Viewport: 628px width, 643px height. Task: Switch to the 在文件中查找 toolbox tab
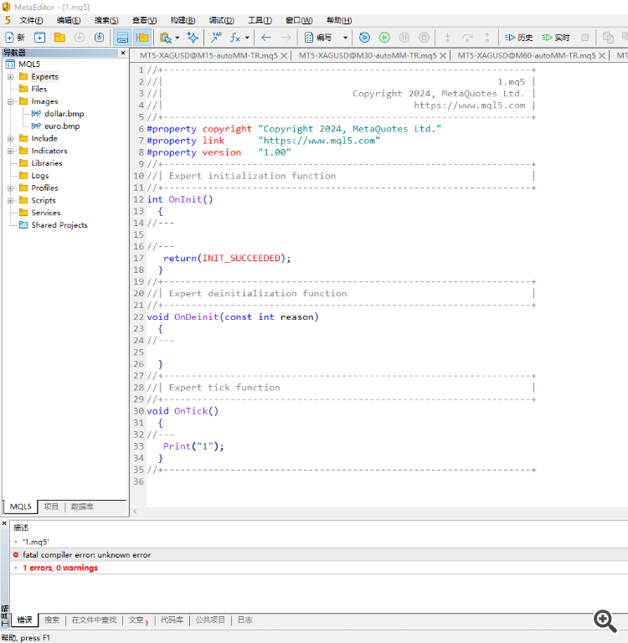(x=94, y=620)
